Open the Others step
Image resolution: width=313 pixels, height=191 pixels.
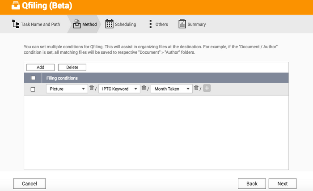click(x=162, y=24)
